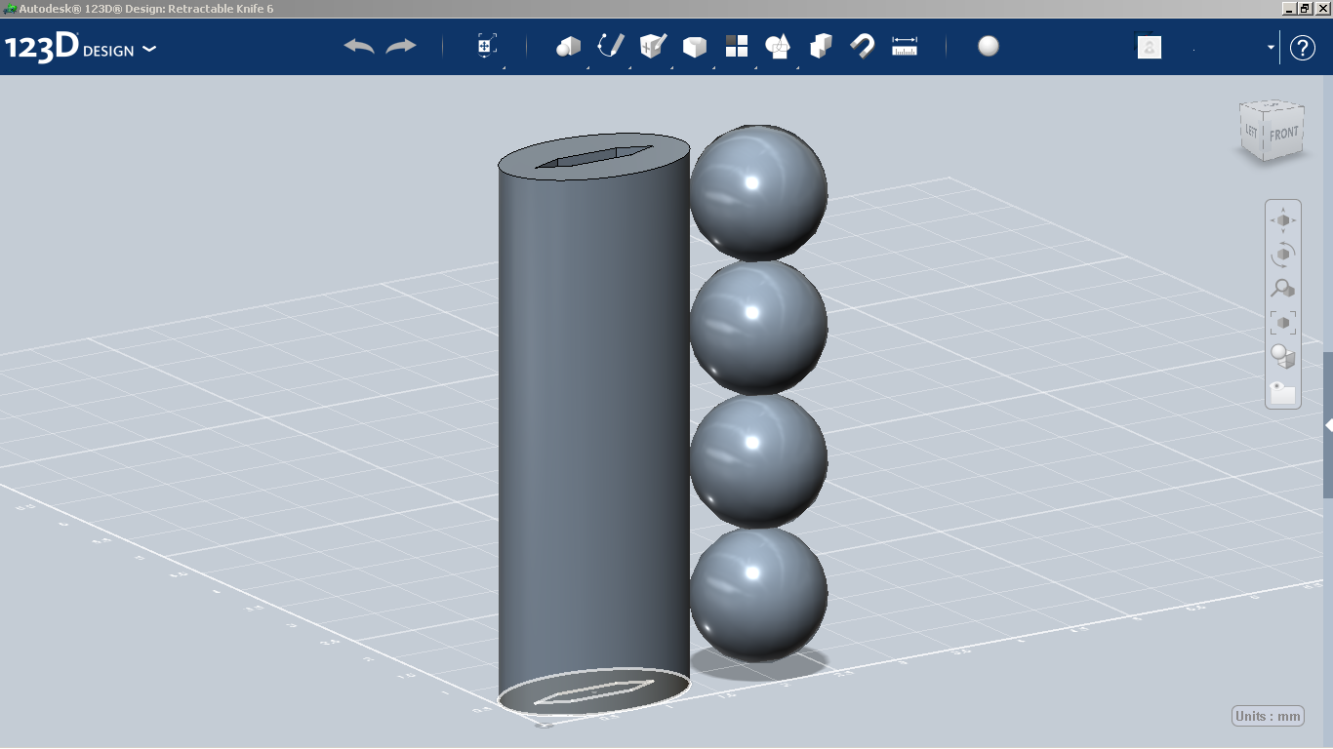Toggle sketch visibility with the eye icon

click(x=1282, y=393)
